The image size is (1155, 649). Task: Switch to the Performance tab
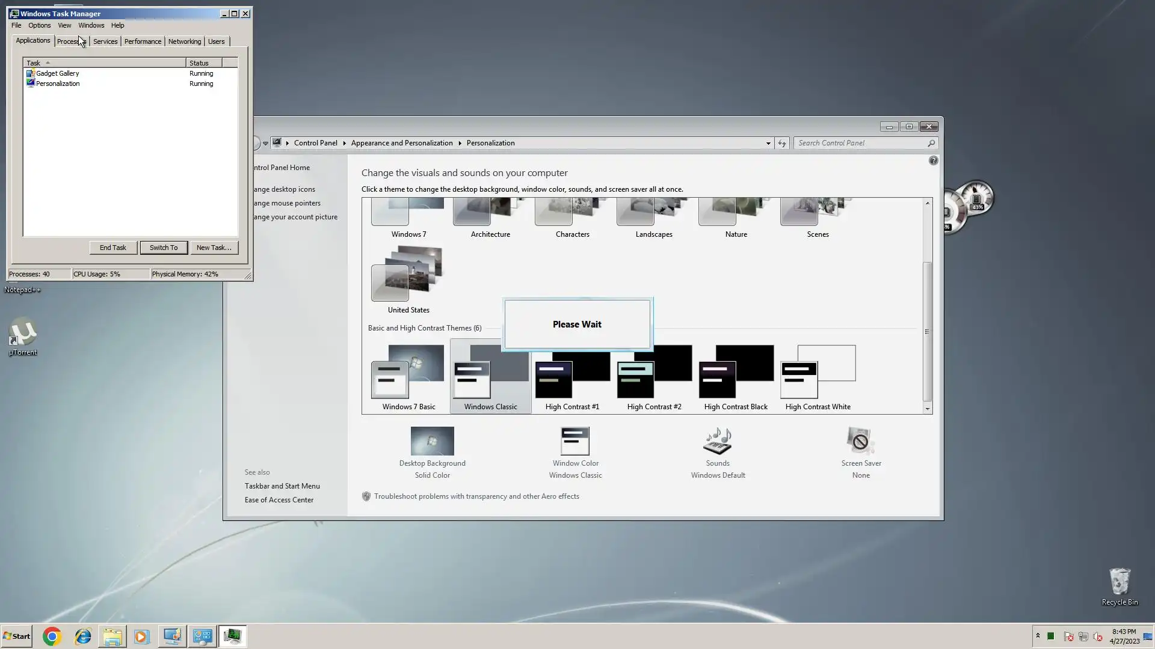tap(143, 41)
